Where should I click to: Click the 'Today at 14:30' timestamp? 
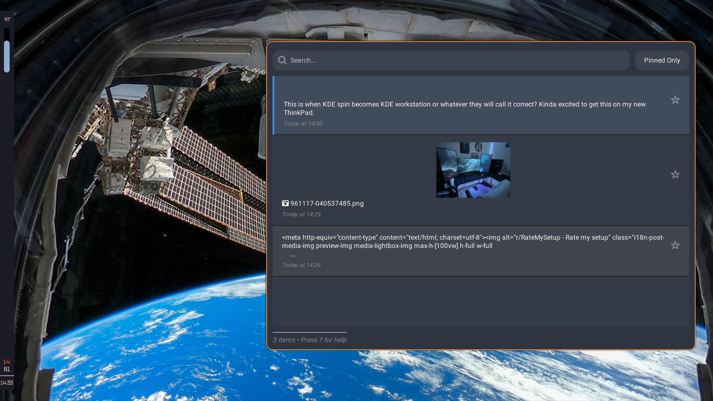click(x=303, y=124)
